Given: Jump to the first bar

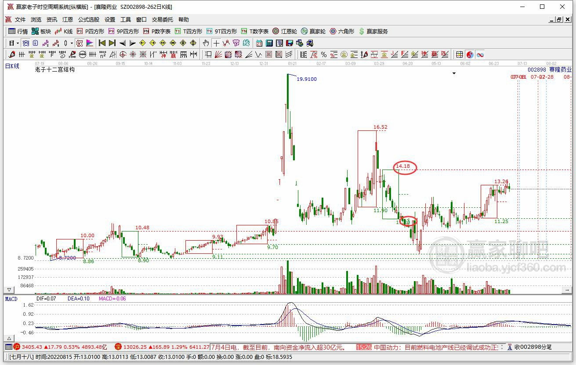Looking at the screenshot, I should (102, 43).
